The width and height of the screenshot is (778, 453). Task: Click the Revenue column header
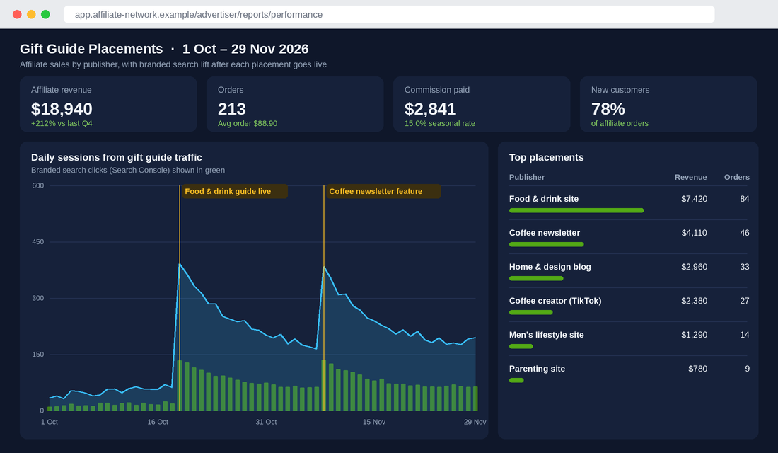click(691, 178)
